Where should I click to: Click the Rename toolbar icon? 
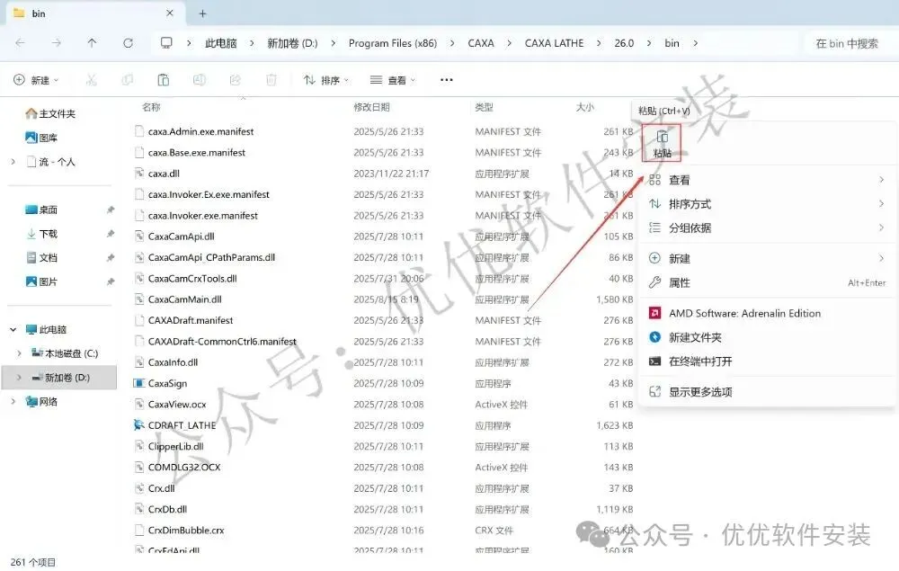click(x=199, y=80)
